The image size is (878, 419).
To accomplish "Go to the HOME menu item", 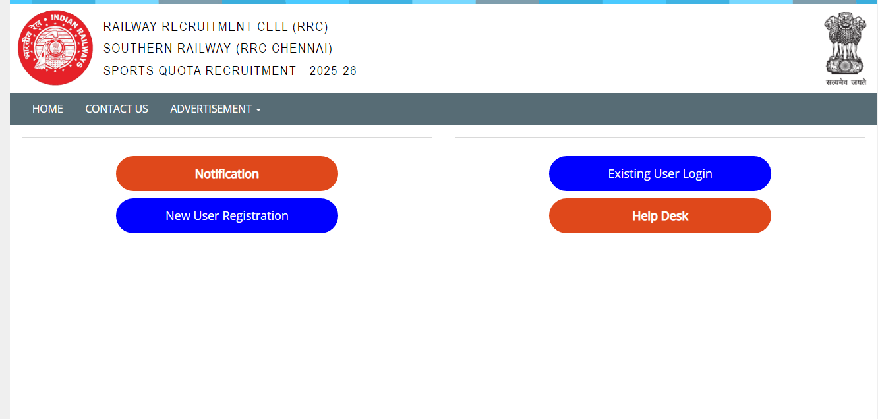I will coord(47,109).
